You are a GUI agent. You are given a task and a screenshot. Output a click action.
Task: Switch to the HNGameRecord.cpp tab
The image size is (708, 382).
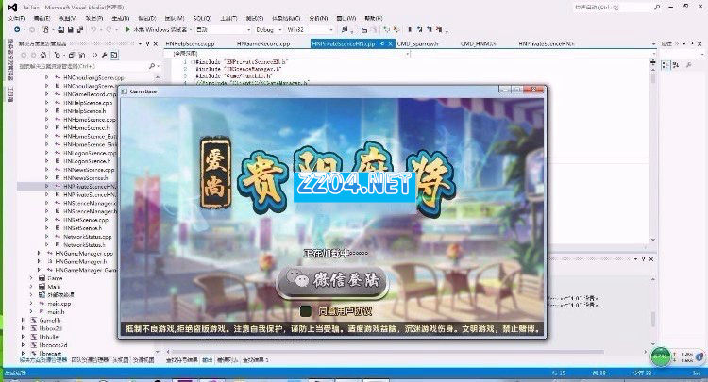[x=266, y=43]
